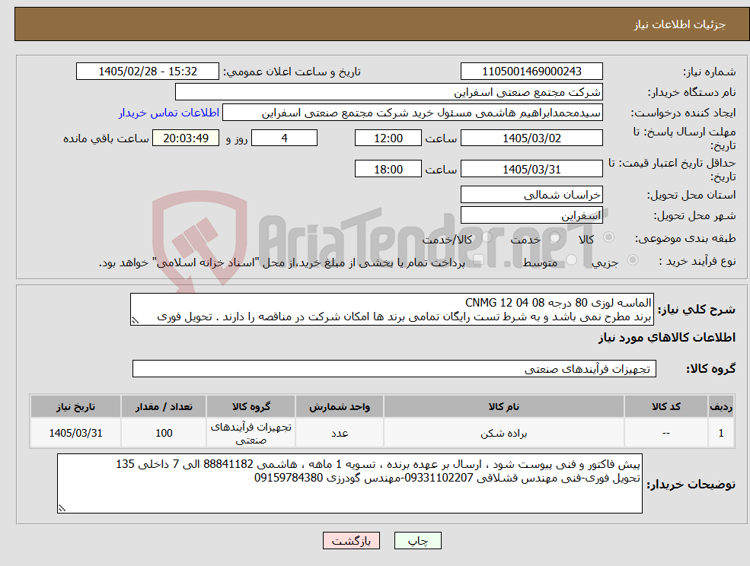Click the validity time field 18:00

click(388, 169)
